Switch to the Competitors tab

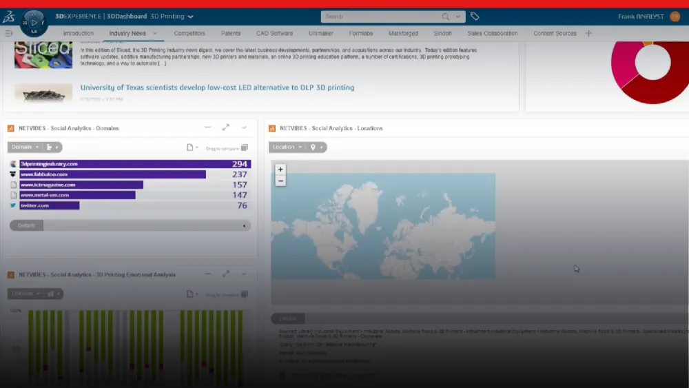[189, 33]
